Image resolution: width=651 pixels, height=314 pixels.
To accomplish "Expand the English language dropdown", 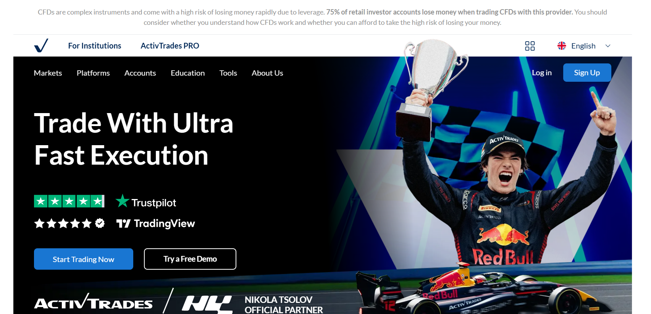I will (x=584, y=46).
